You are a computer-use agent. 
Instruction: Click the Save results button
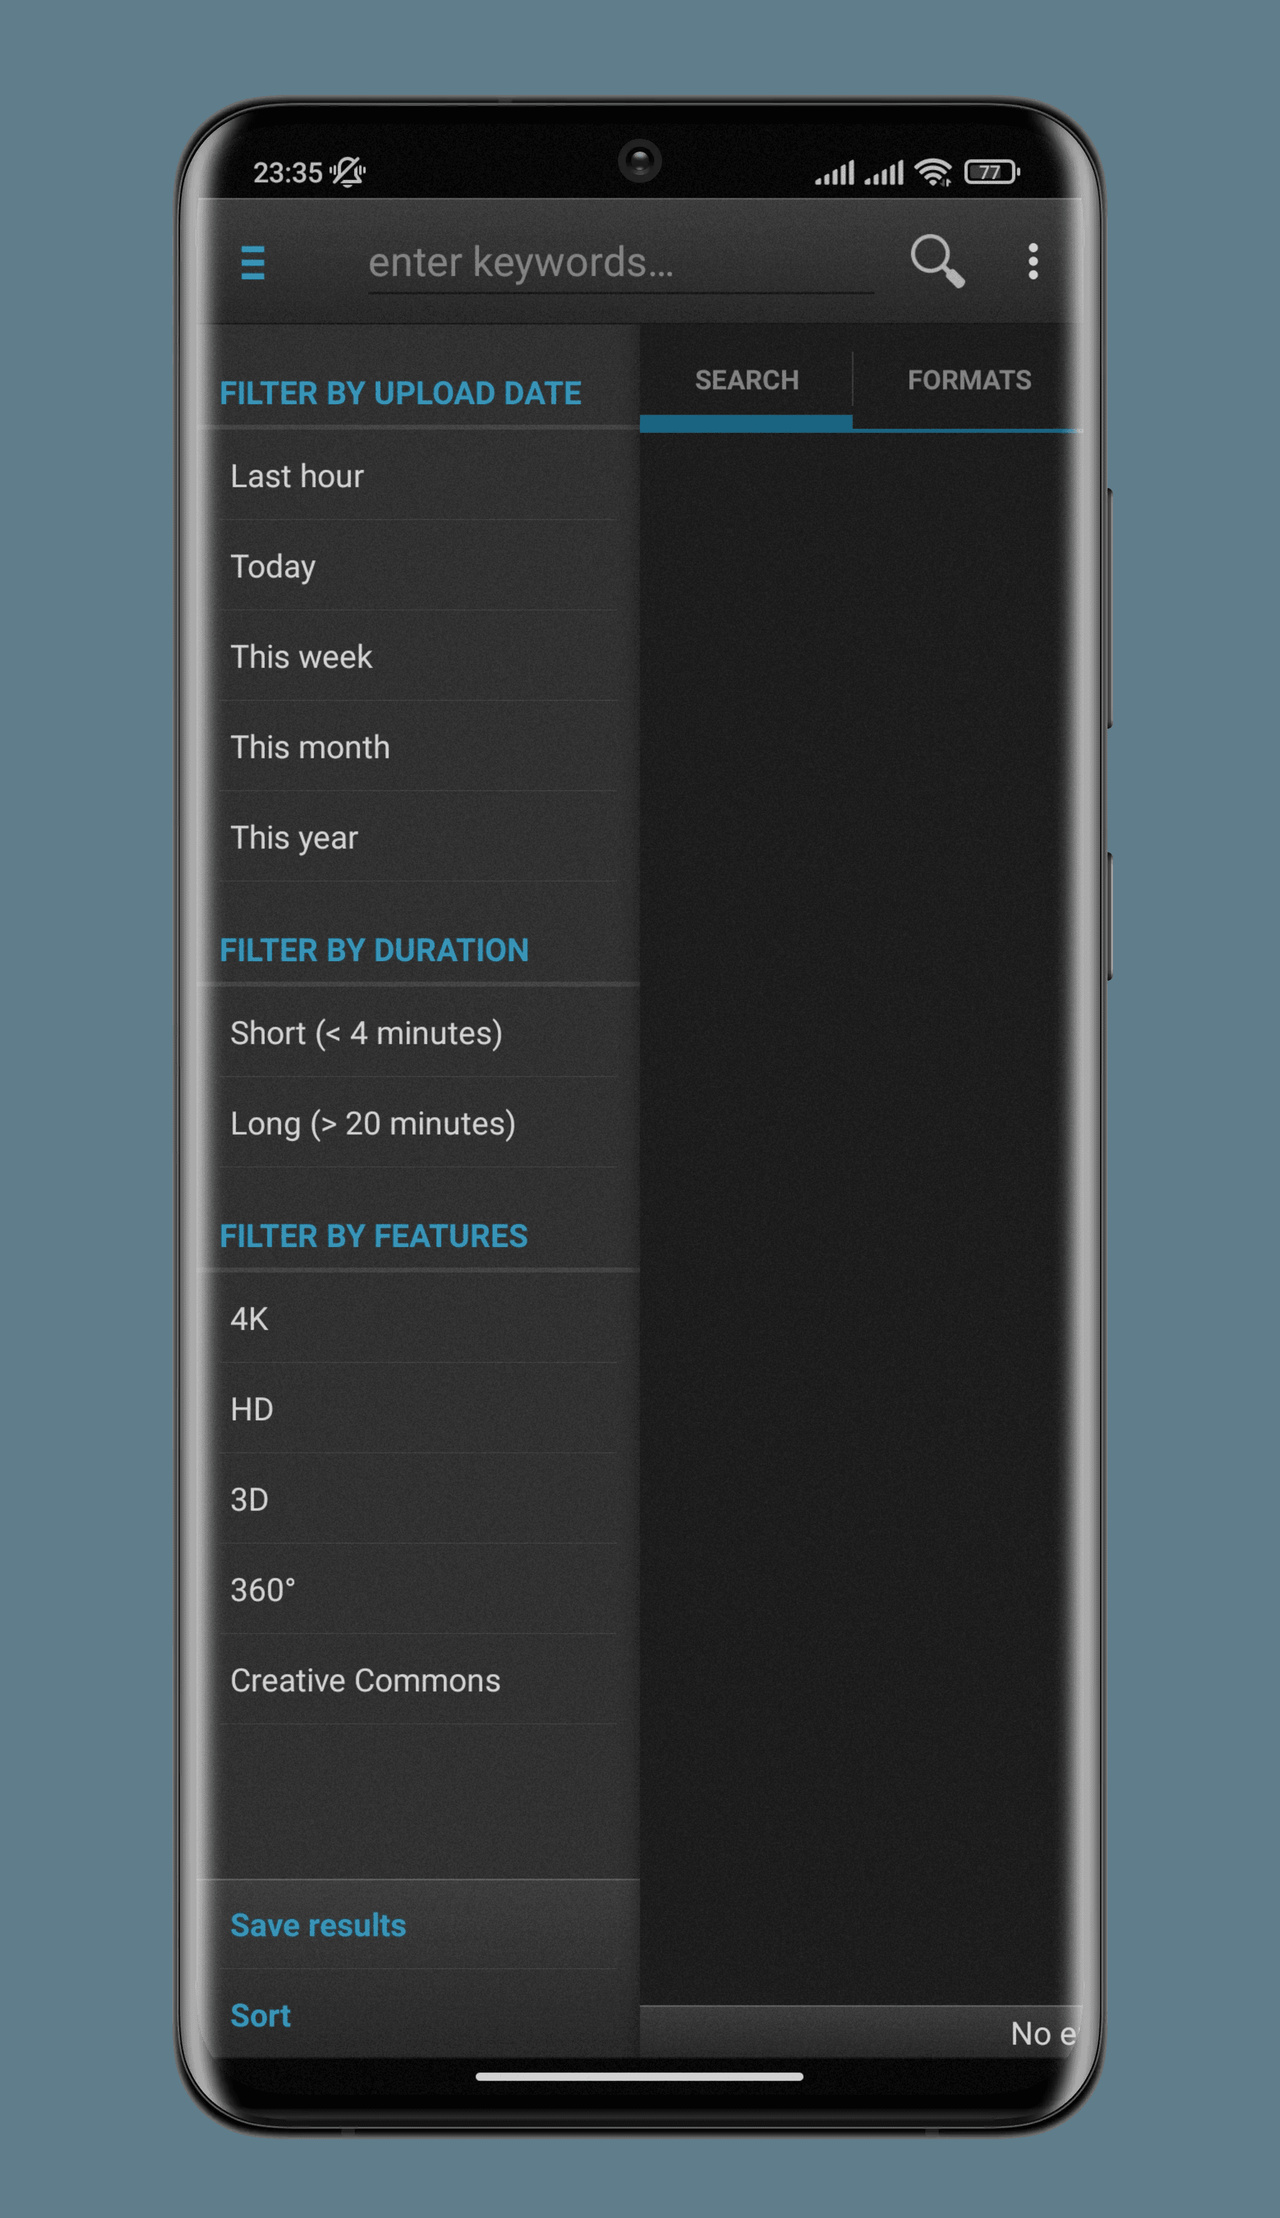317,1925
